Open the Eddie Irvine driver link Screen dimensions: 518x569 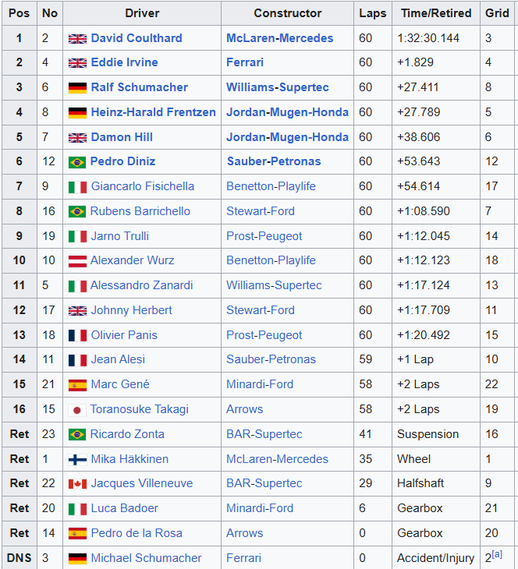point(125,62)
